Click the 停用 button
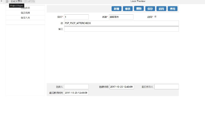The width and height of the screenshot is (205, 135). [x=172, y=9]
